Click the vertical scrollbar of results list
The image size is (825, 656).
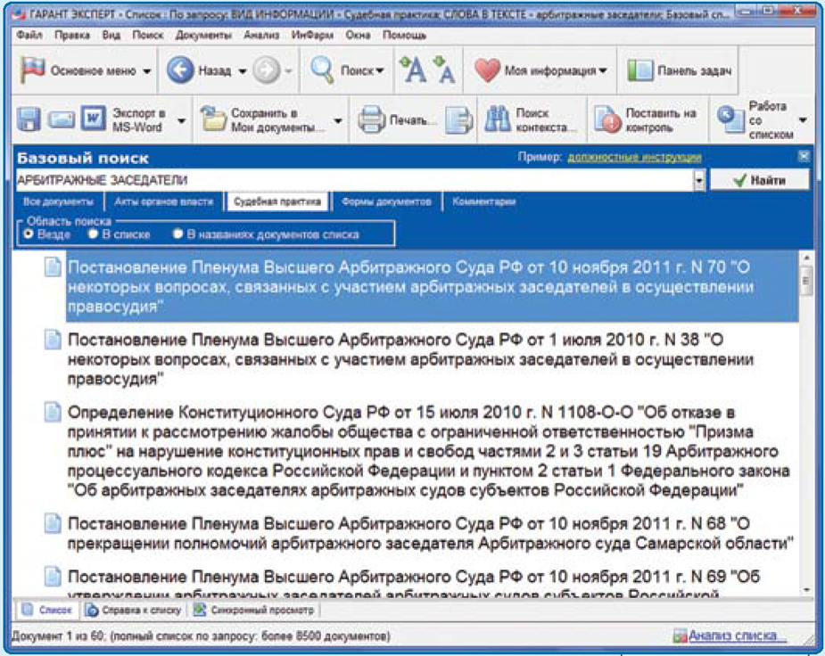[x=806, y=428]
